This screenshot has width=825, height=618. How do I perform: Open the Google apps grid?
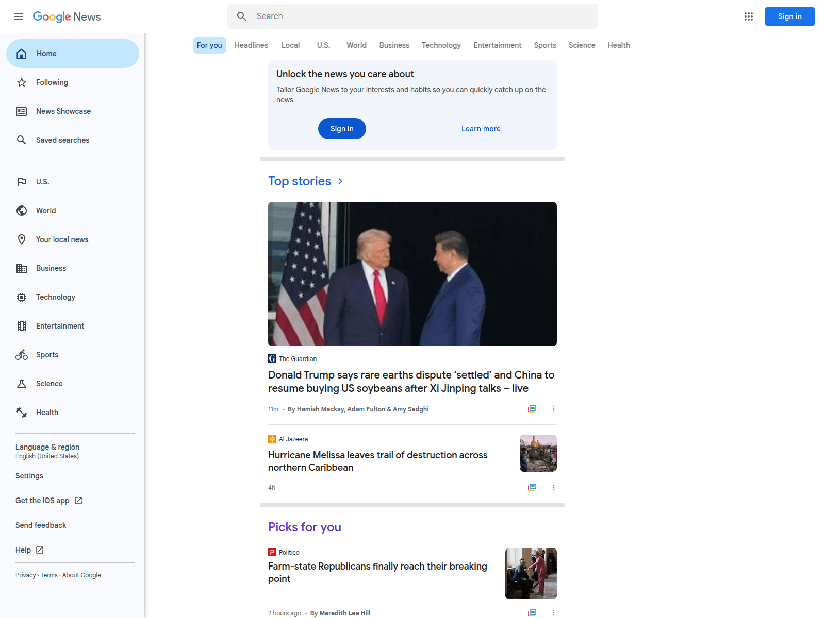tap(749, 16)
